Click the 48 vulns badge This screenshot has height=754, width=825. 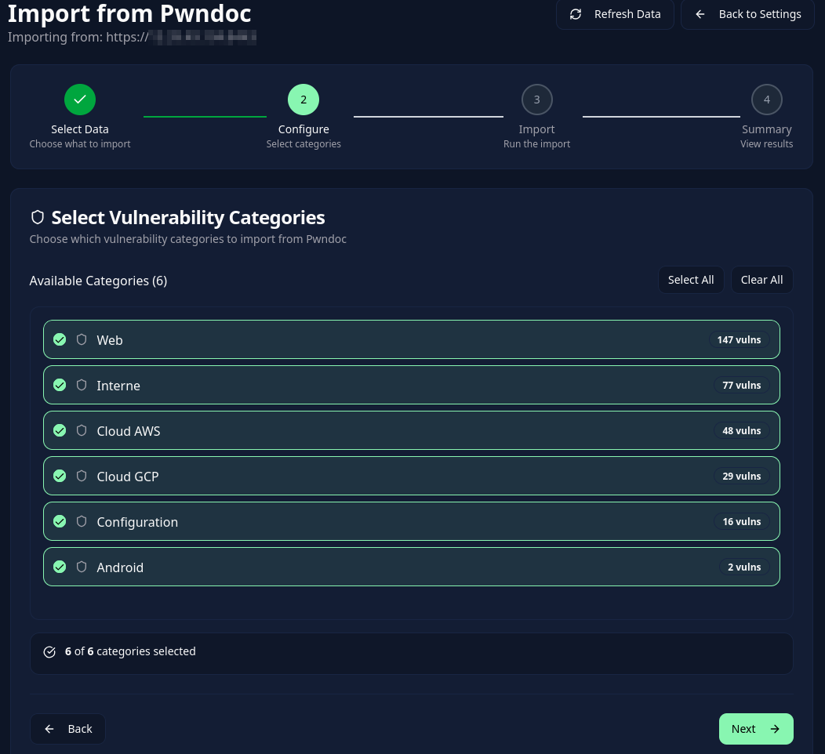(x=741, y=430)
